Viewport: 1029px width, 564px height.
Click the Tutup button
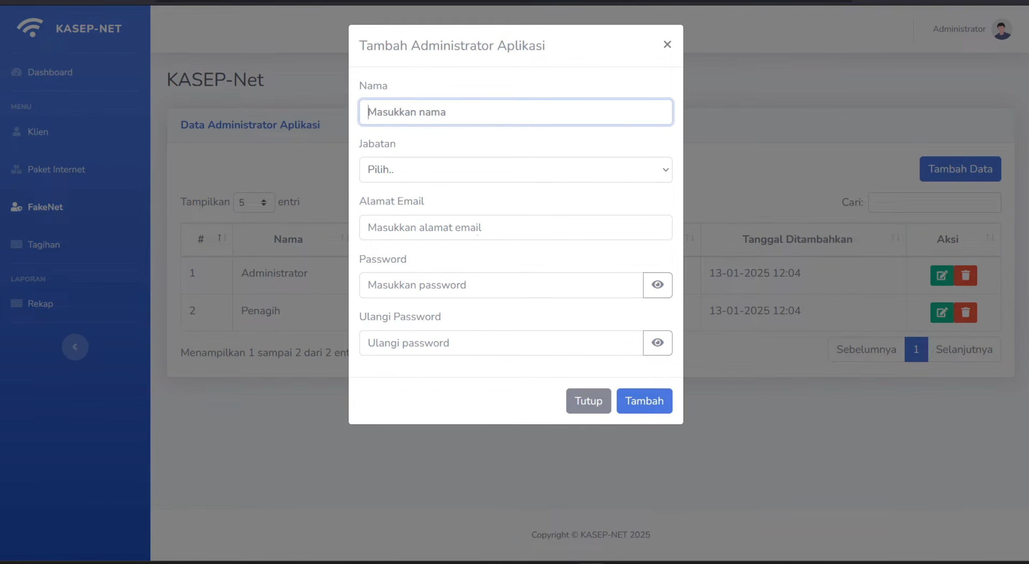pyautogui.click(x=588, y=401)
